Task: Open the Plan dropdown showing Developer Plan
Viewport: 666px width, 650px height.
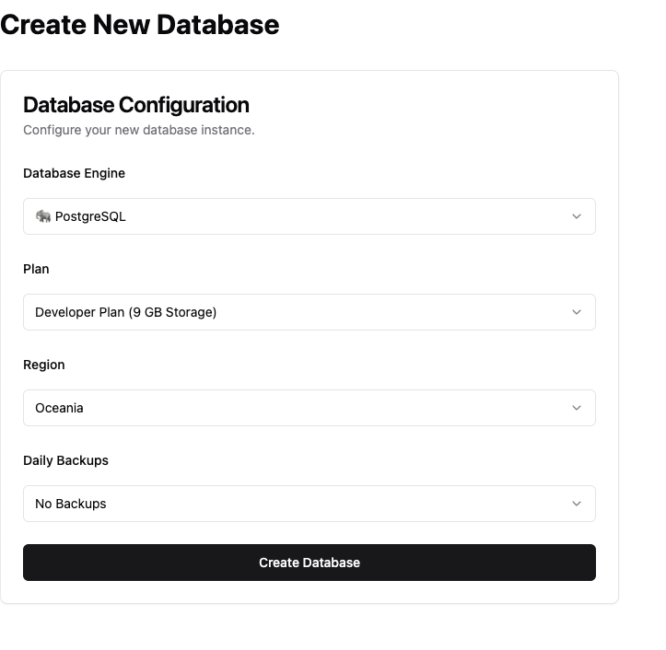Action: [x=310, y=312]
